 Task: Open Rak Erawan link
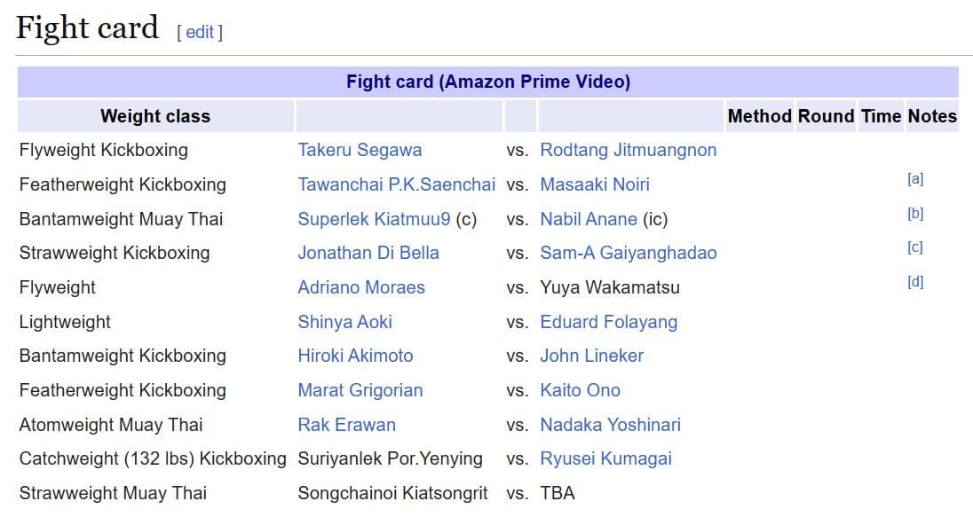tap(346, 425)
